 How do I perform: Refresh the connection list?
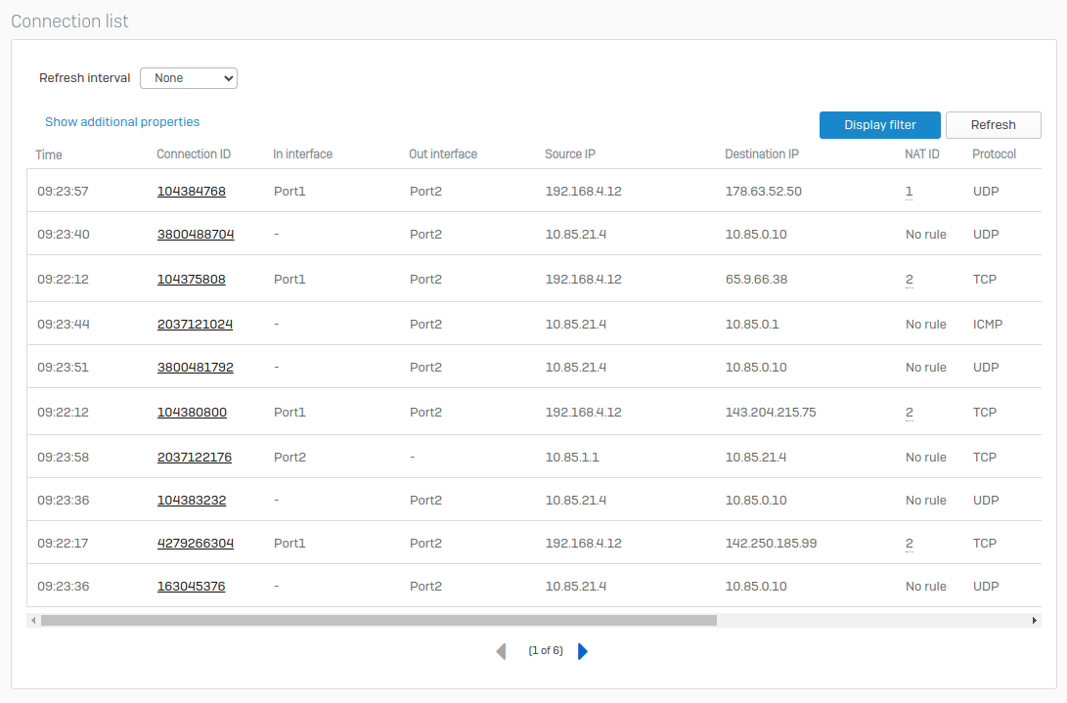tap(993, 125)
